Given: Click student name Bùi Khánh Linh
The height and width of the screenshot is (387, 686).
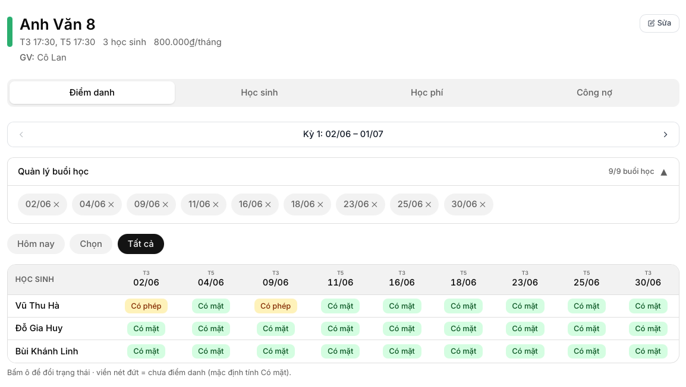Looking at the screenshot, I should 47,351.
